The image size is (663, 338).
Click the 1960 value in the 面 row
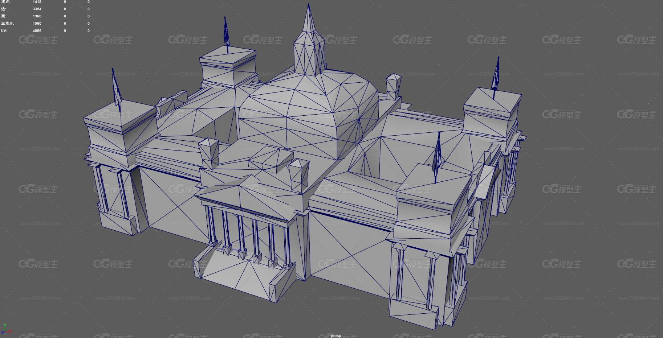(x=37, y=16)
